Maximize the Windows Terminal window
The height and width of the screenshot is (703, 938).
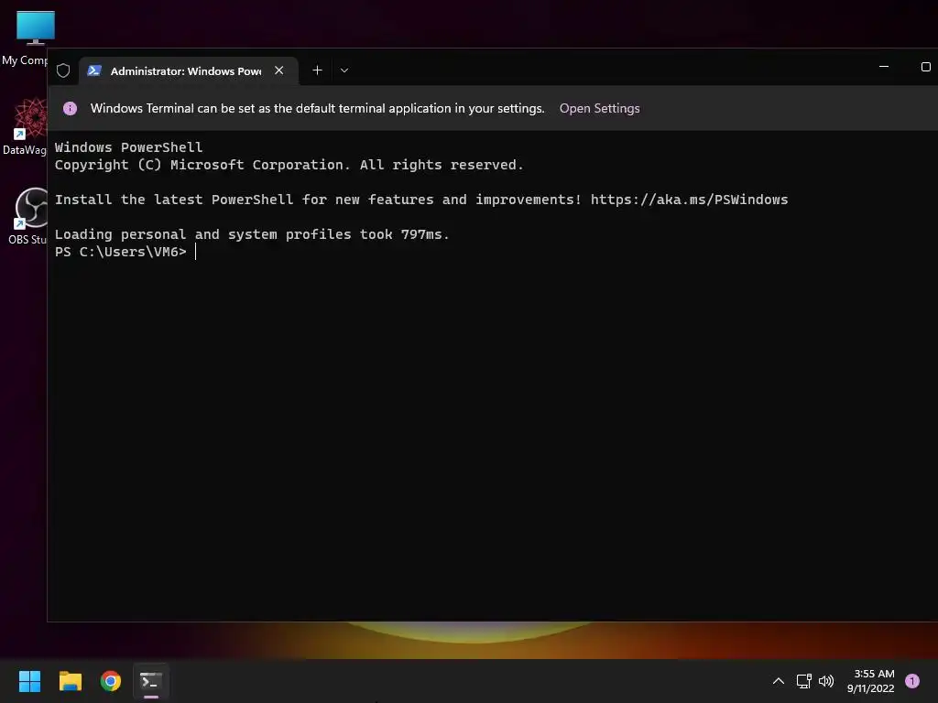pyautogui.click(x=925, y=67)
